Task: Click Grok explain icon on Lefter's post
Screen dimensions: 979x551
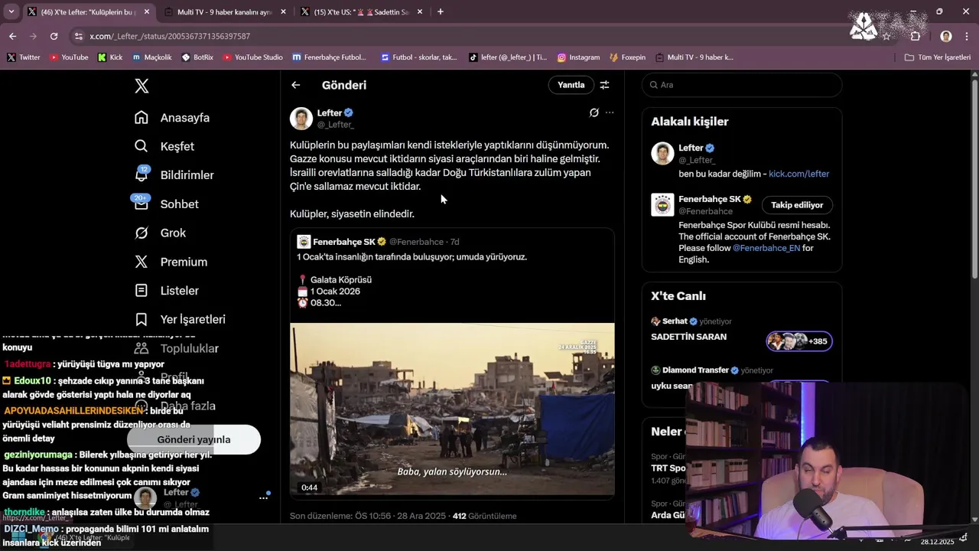Action: coord(594,112)
